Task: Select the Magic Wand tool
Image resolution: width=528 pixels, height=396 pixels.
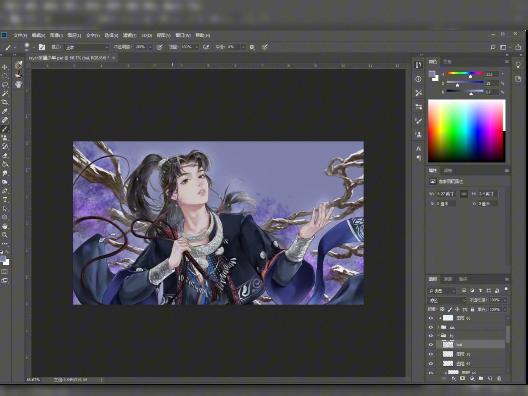Action: pyautogui.click(x=5, y=93)
